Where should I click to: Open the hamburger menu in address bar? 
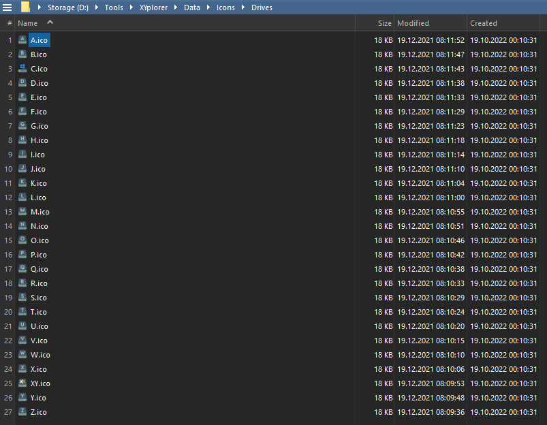(7, 7)
